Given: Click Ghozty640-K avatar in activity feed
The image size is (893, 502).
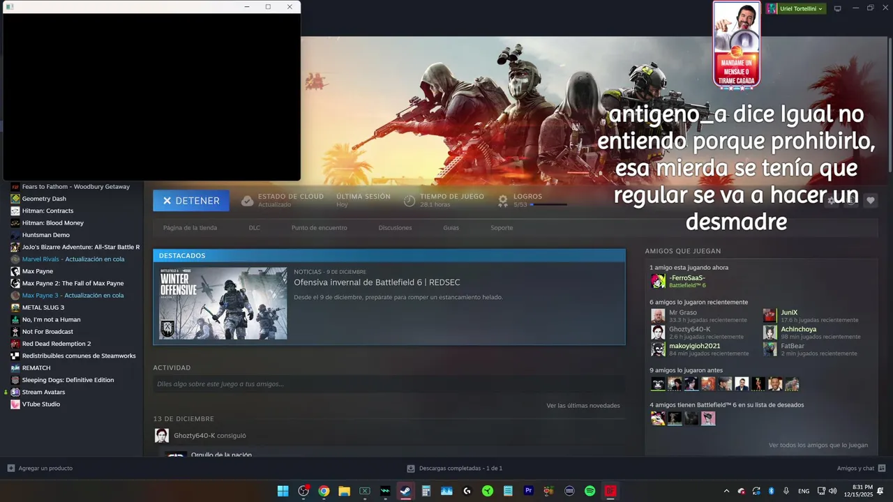Looking at the screenshot, I should pos(162,436).
